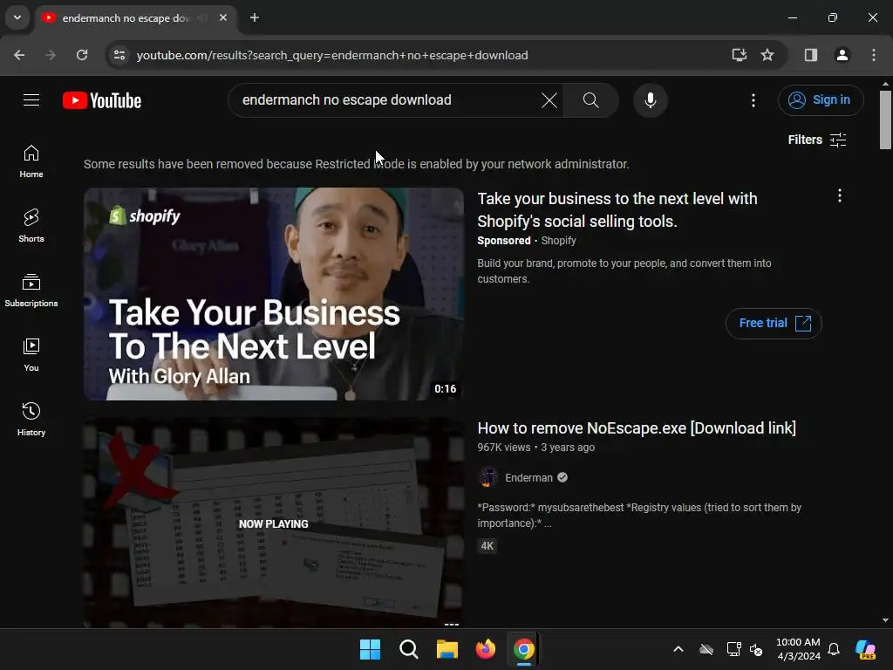The height and width of the screenshot is (670, 893).
Task: Open network/sound quick settings in tray
Action: (745, 649)
